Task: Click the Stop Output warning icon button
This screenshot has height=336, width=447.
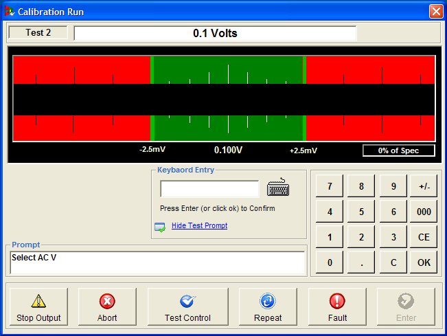Action: coord(39,307)
